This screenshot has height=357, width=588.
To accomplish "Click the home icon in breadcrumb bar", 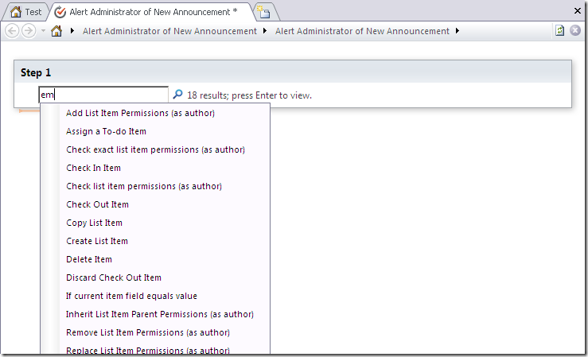I will pyautogui.click(x=56, y=32).
